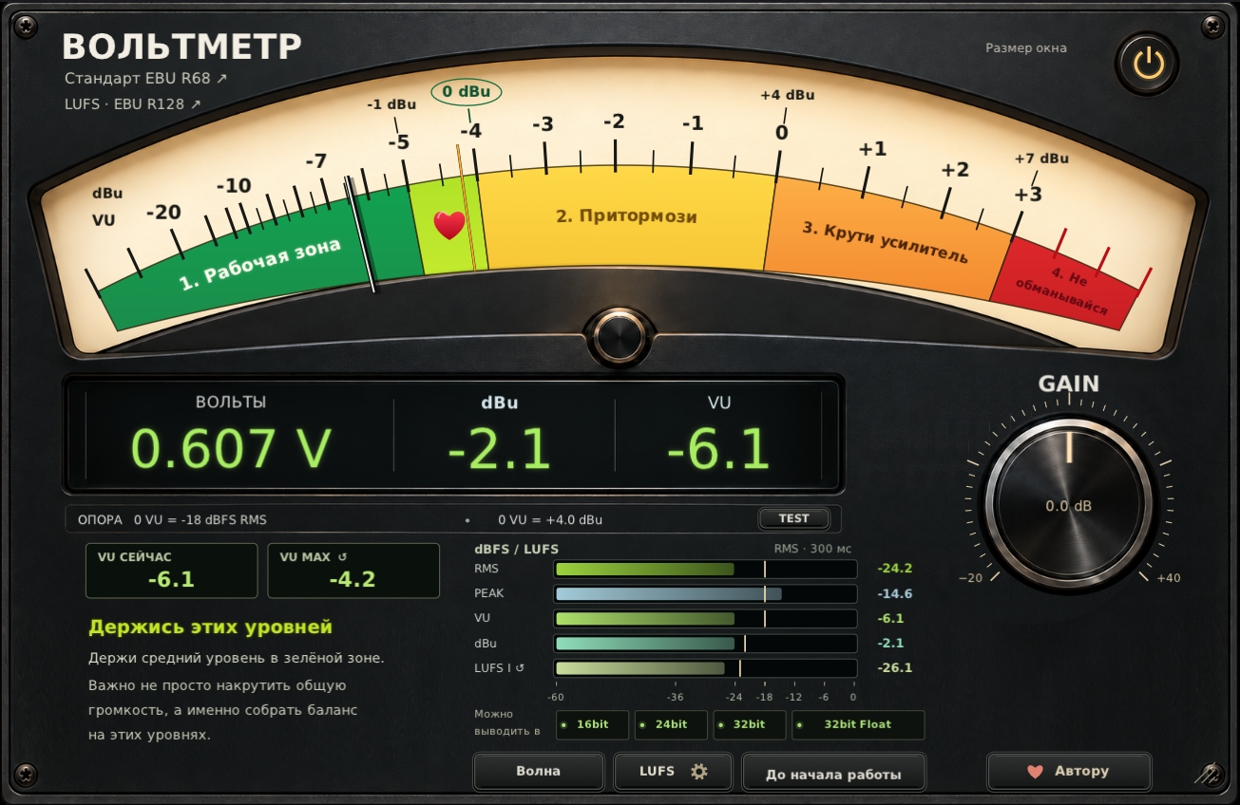The image size is (1240, 805).
Task: Click the До начала работы button
Action: [x=833, y=772]
